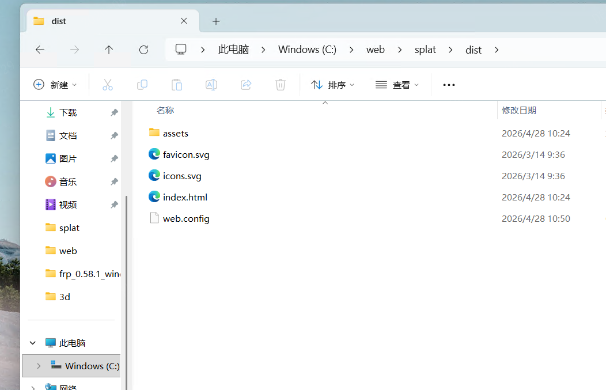This screenshot has height=390, width=606.
Task: Click date 2026/4/28 10:50 of web.config
Action: pyautogui.click(x=536, y=218)
